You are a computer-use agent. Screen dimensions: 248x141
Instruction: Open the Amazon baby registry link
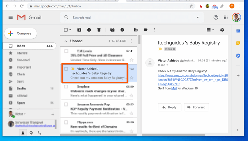click(193, 80)
